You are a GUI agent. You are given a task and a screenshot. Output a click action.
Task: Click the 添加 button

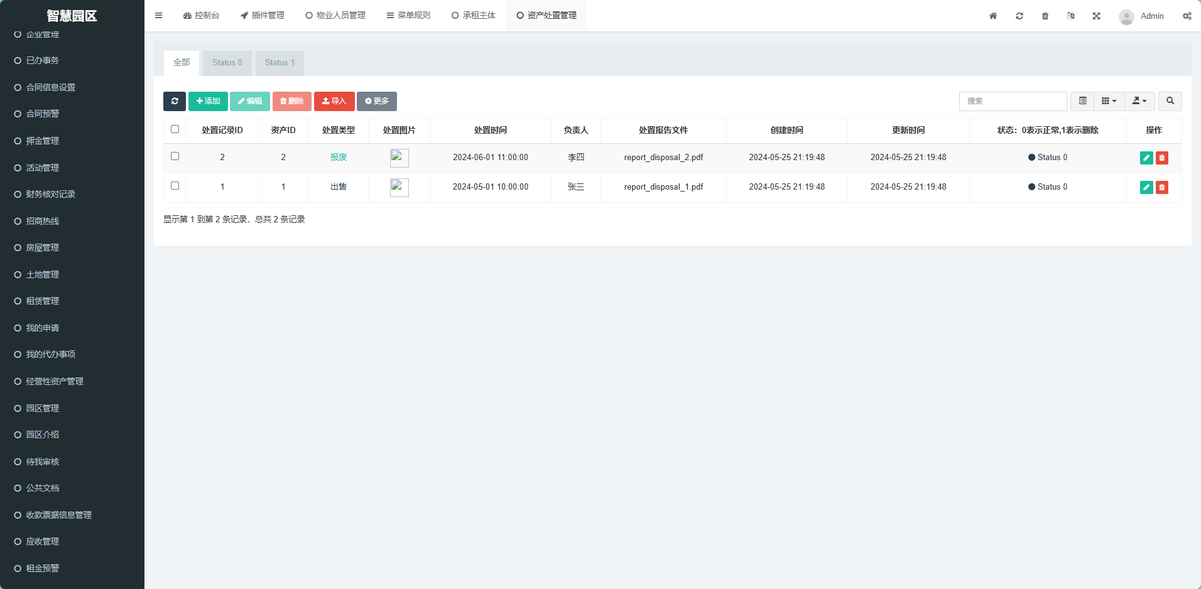click(x=208, y=101)
